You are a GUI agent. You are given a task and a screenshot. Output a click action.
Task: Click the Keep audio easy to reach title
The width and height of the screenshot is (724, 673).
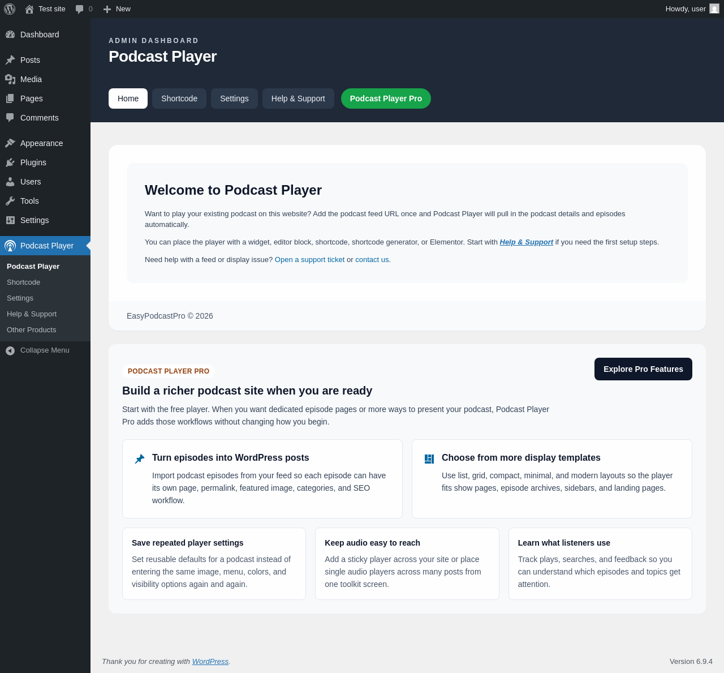point(372,543)
